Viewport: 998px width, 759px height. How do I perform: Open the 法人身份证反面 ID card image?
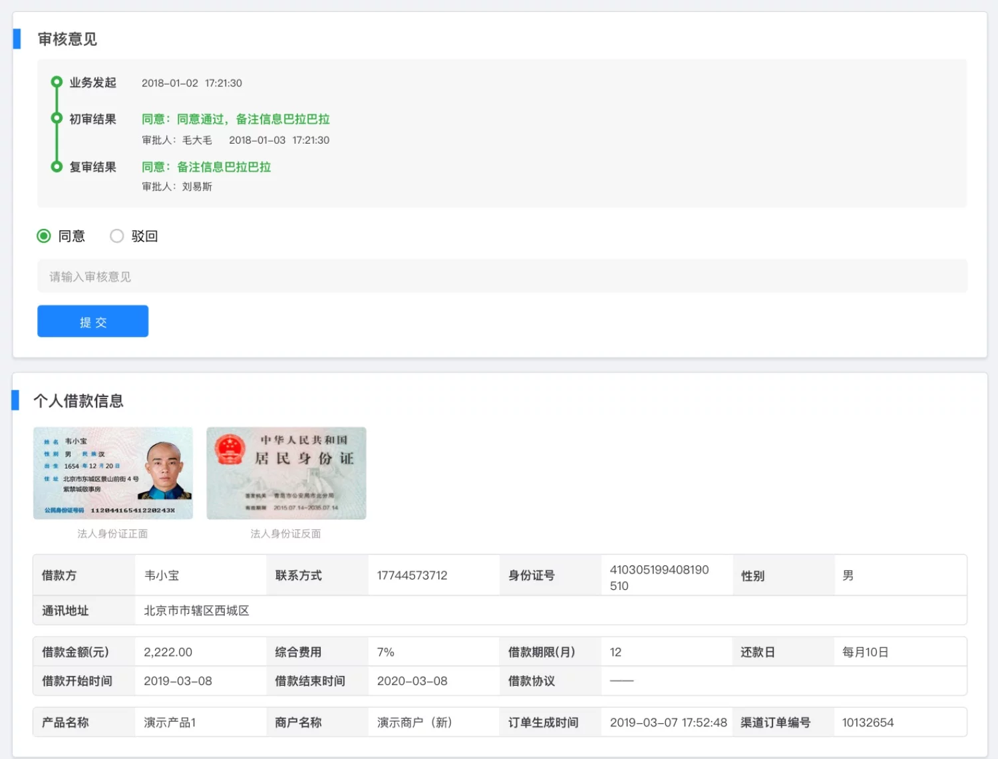(286, 473)
